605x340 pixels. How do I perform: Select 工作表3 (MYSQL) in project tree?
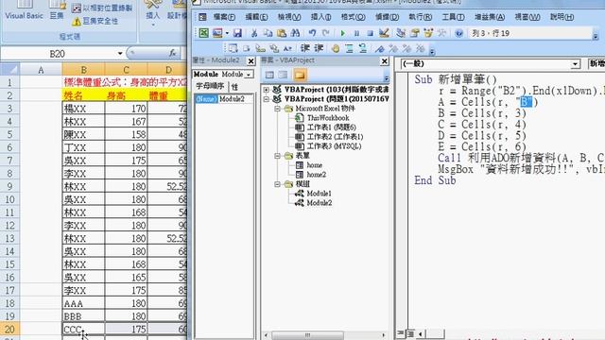tap(334, 146)
